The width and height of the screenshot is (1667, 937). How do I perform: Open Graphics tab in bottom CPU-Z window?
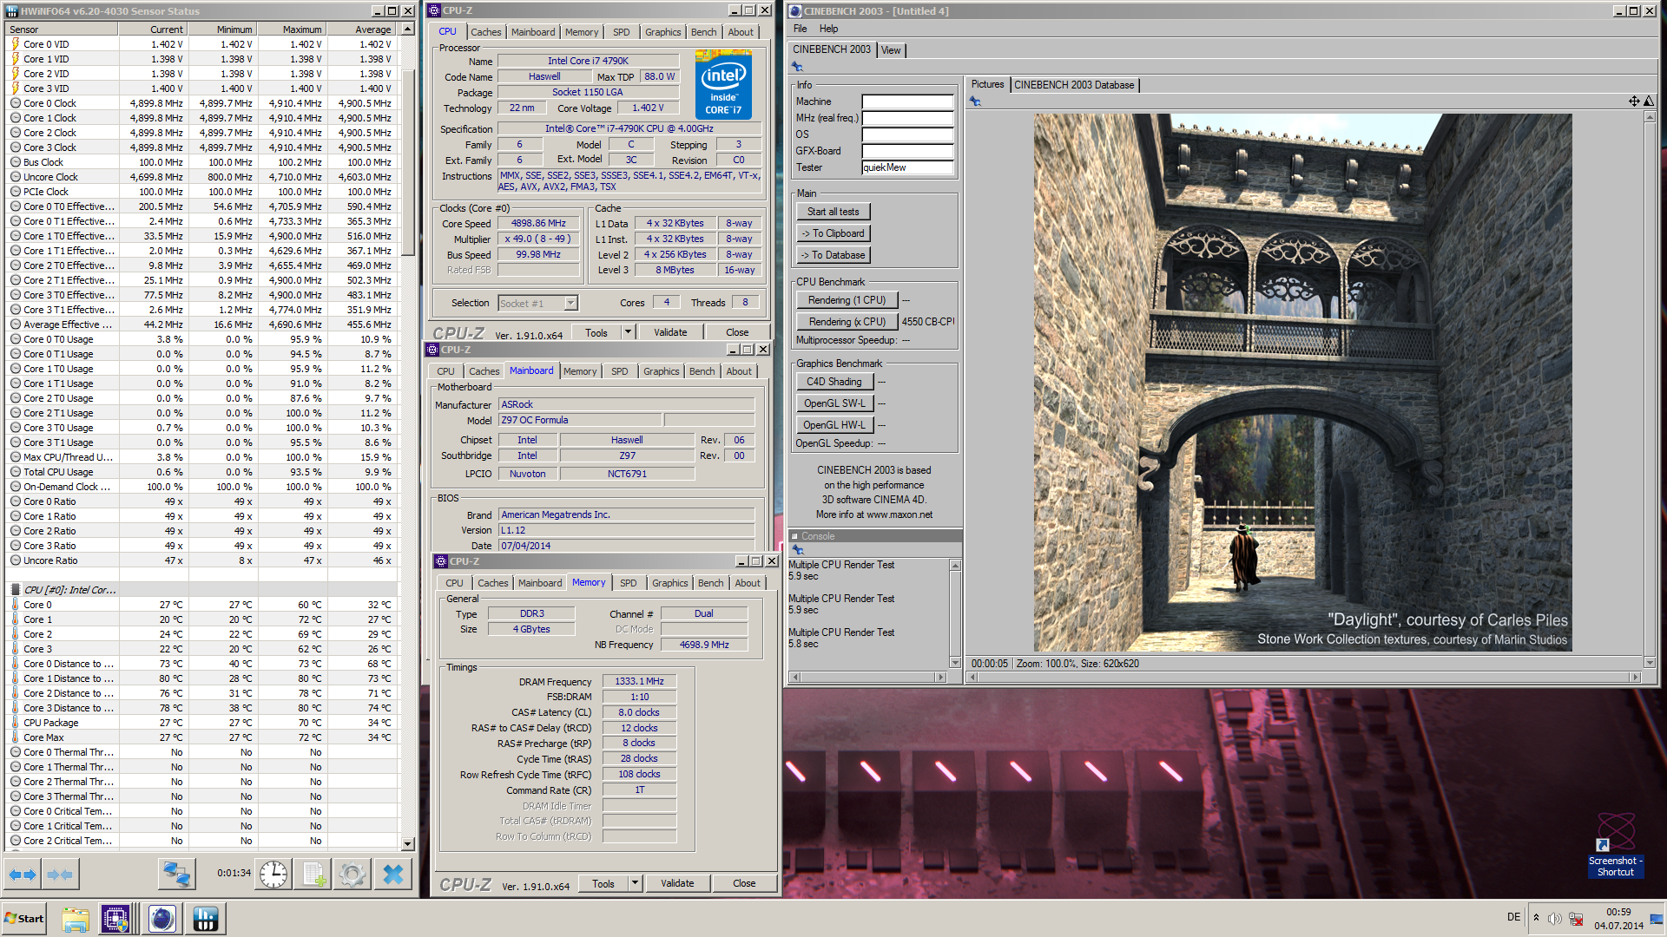pos(669,583)
